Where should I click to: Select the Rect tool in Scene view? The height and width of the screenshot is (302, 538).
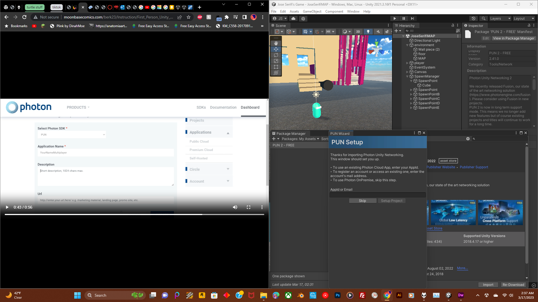276,67
